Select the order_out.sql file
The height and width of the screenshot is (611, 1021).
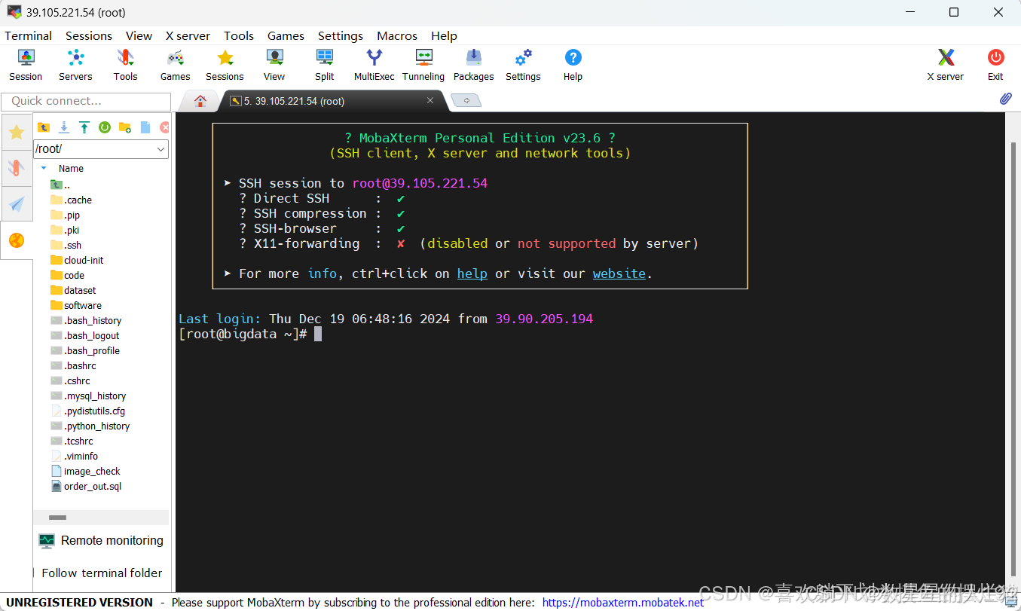click(x=86, y=486)
